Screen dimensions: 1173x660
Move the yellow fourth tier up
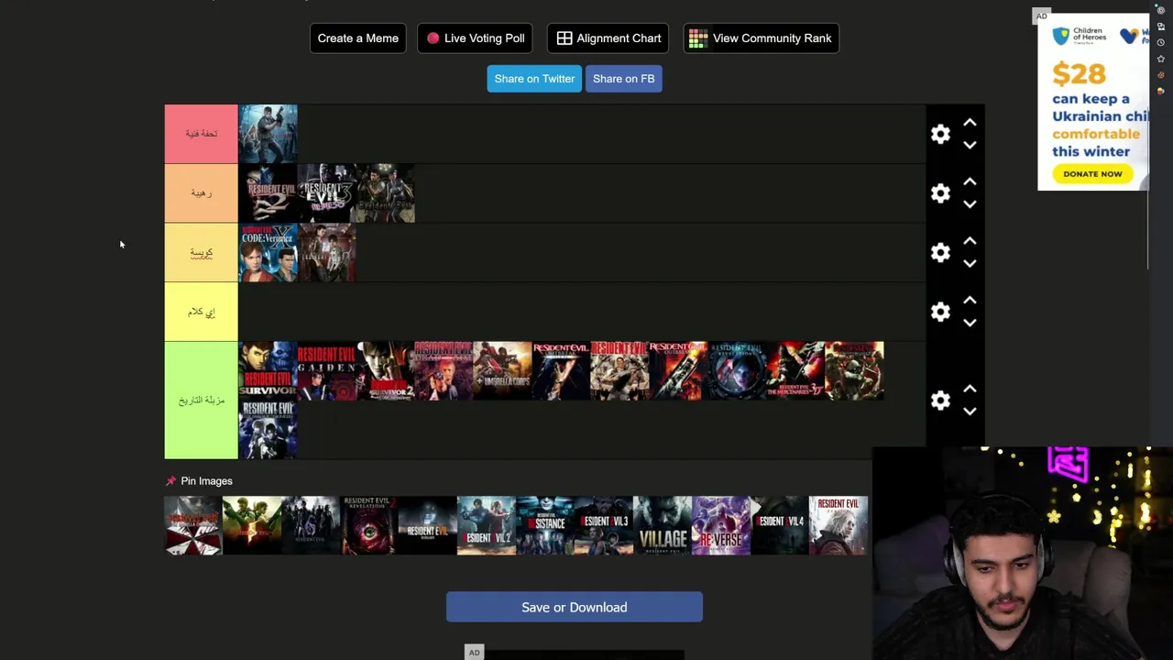click(970, 301)
